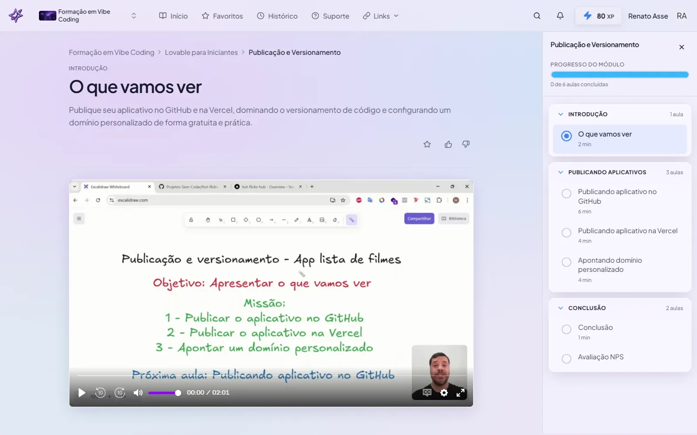Select the pencil draw tool in Excalidraw
This screenshot has width=697, height=435.
click(296, 220)
